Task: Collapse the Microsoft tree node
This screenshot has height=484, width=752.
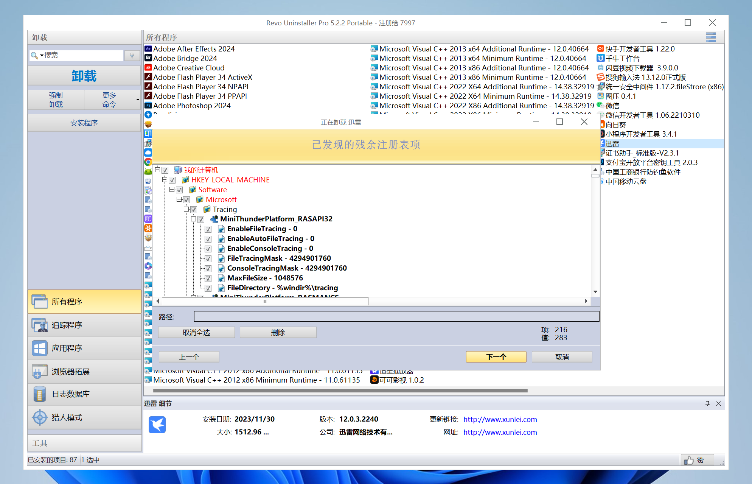Action: 179,199
